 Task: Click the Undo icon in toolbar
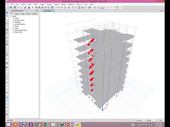(x=19, y=7)
